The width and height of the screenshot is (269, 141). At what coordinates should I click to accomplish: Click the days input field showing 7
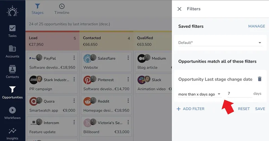pos(240,94)
